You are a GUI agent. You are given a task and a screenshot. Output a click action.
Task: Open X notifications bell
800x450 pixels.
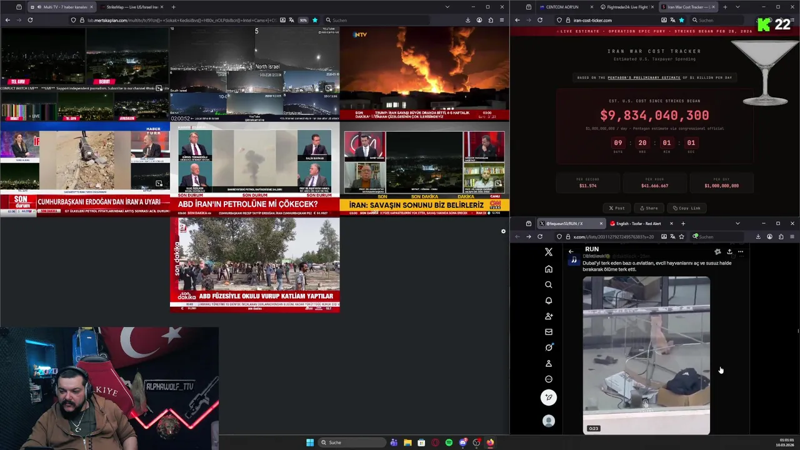[x=549, y=301]
